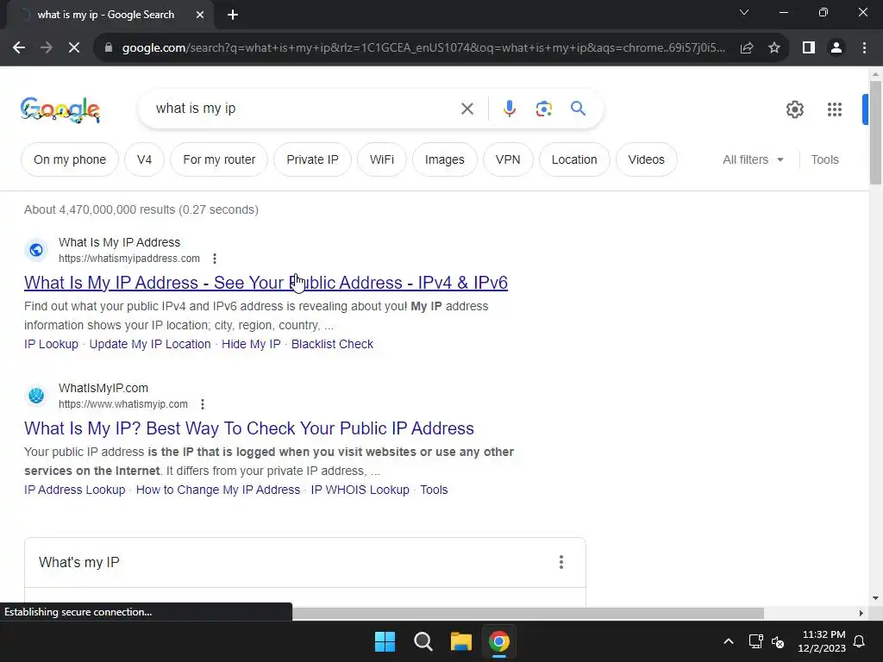
Task: Open the IP Lookup sitelink
Action: (x=51, y=344)
